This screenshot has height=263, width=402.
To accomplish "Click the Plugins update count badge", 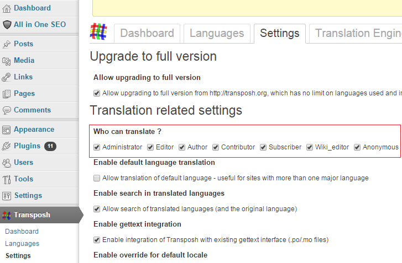I will click(50, 146).
